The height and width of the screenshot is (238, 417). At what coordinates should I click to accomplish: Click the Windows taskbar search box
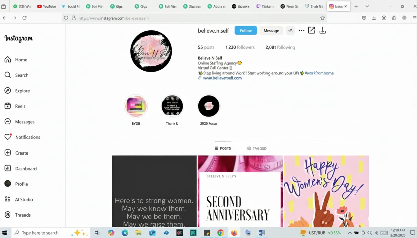pos(51,233)
